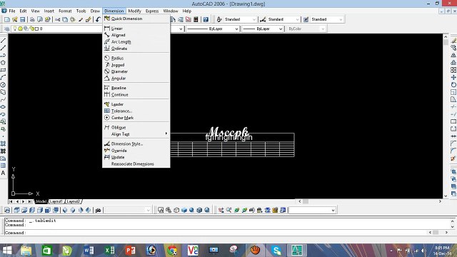This screenshot has width=457, height=257.
Task: Choose Diameter dimension entry
Action: [136, 71]
